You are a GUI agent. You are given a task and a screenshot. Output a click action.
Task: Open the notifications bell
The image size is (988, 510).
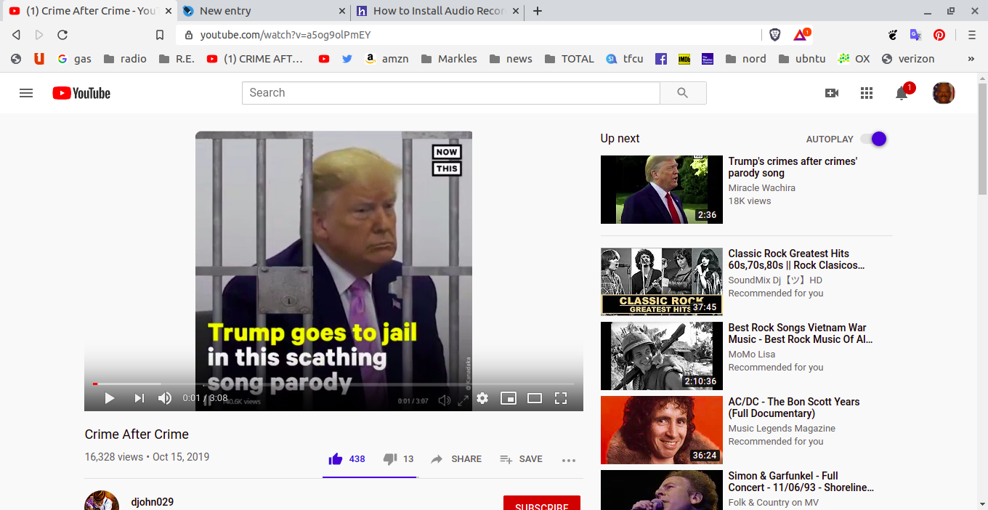coord(902,93)
